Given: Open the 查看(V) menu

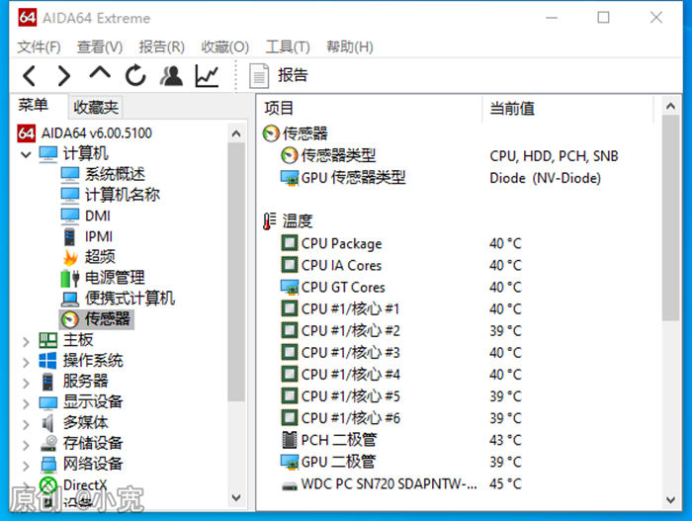Looking at the screenshot, I should coord(100,46).
